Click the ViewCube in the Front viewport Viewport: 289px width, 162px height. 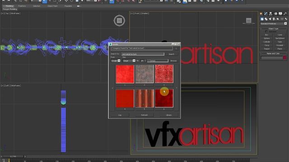click(249, 21)
